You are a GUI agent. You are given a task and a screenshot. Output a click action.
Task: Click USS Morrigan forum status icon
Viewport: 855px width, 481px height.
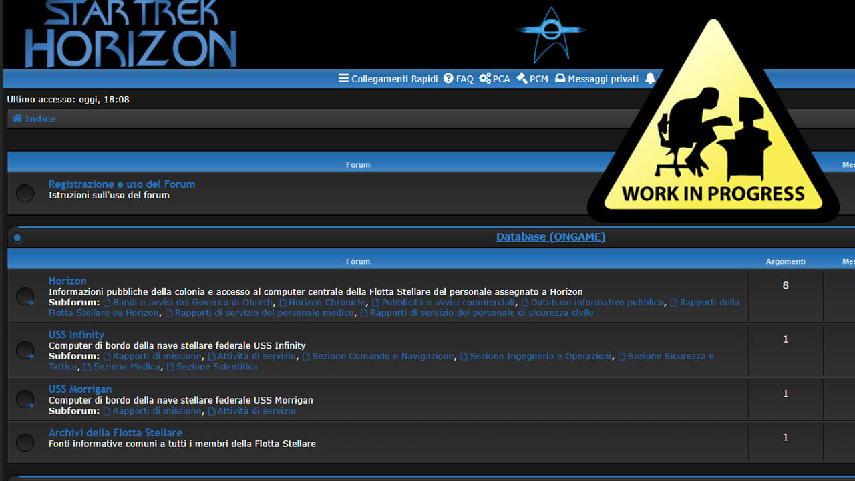tap(25, 399)
